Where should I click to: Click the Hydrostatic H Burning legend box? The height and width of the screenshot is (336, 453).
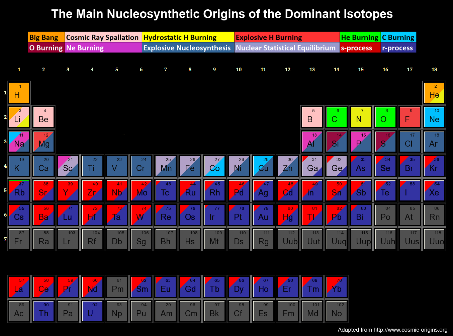(x=188, y=37)
